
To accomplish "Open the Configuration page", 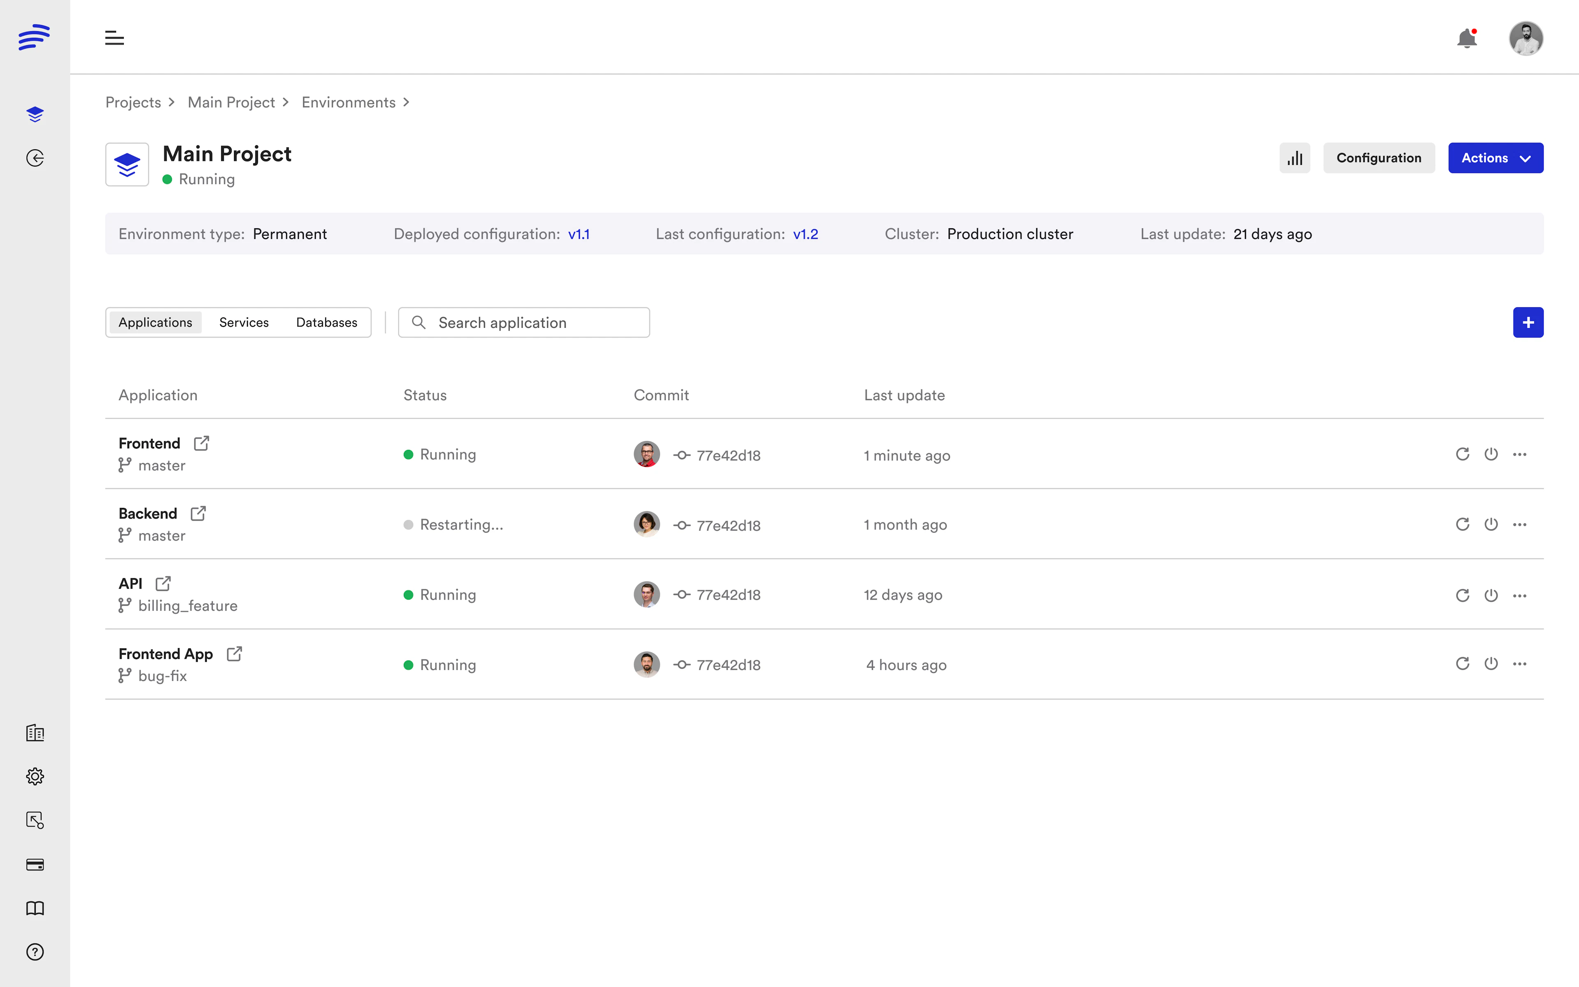I will [1379, 158].
